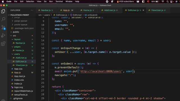Image resolution: width=180 pixels, height=101 pixels.
Task: Click the screen recording status icon
Action: pos(107,1)
